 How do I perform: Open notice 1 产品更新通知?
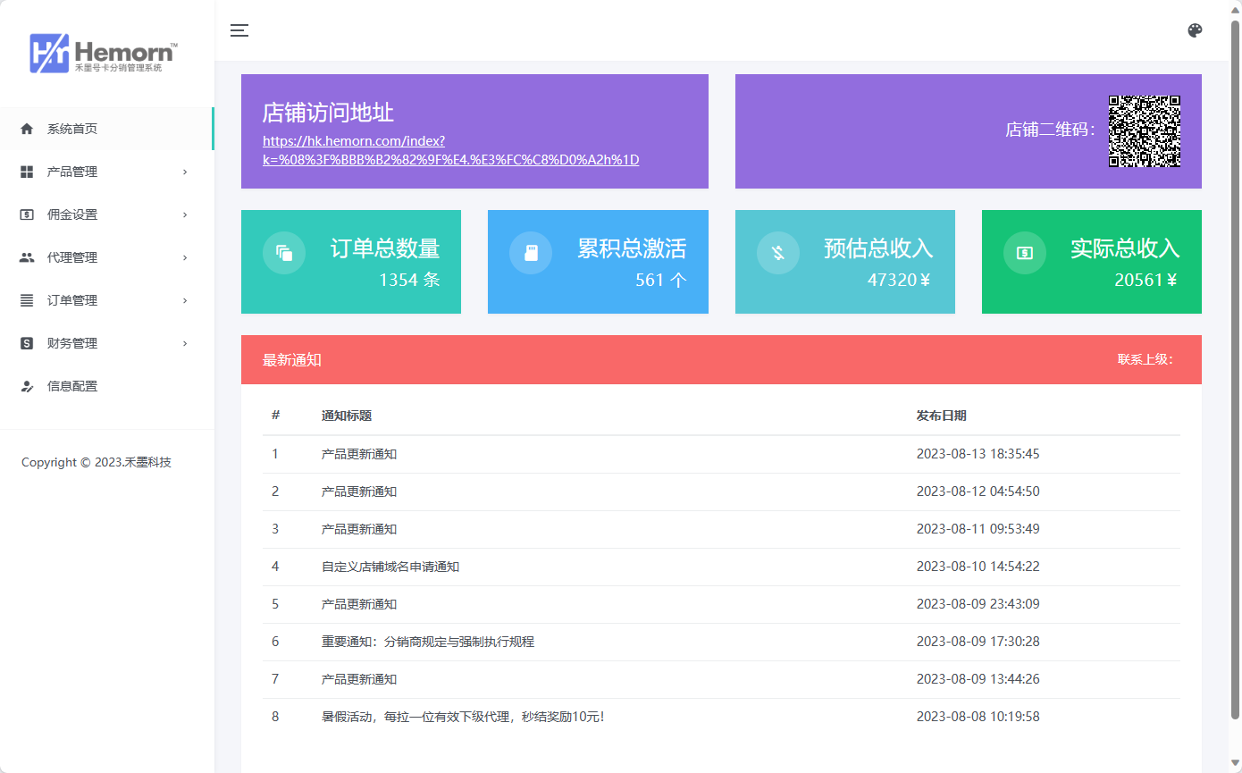[359, 454]
